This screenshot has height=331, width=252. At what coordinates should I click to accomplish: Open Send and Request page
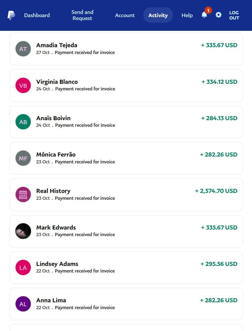pyautogui.click(x=82, y=15)
